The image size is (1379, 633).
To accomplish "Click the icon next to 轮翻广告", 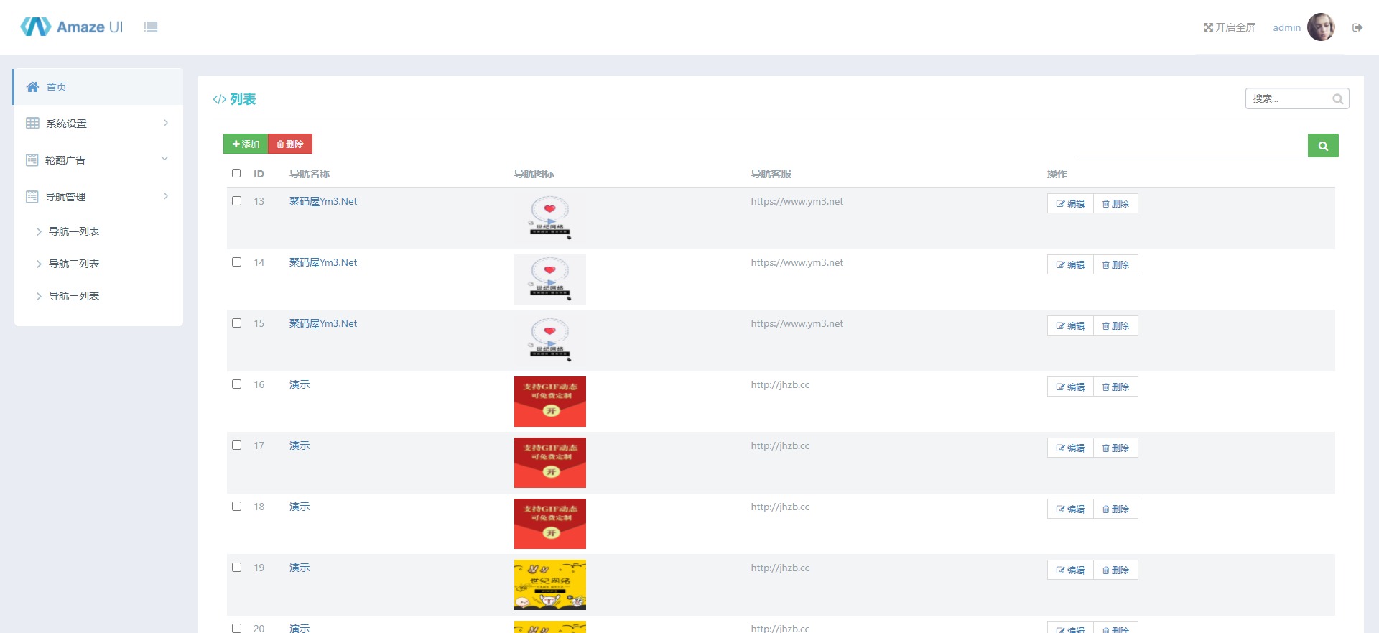I will tap(32, 160).
